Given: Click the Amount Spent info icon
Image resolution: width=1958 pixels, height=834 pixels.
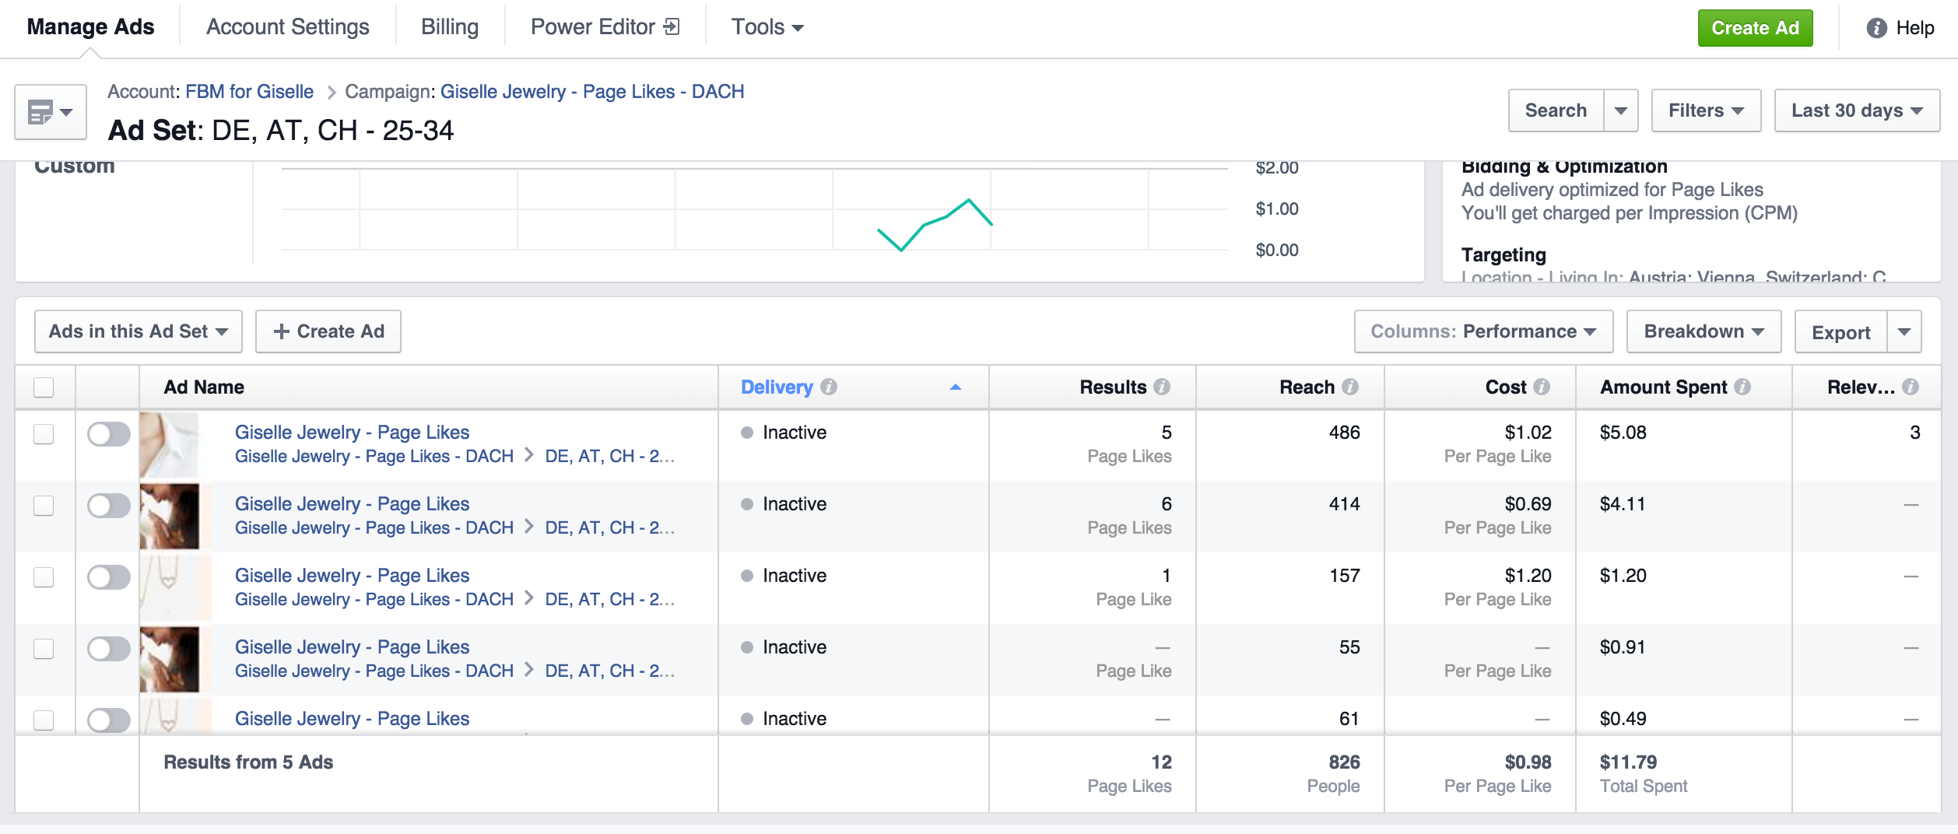Looking at the screenshot, I should [1742, 387].
